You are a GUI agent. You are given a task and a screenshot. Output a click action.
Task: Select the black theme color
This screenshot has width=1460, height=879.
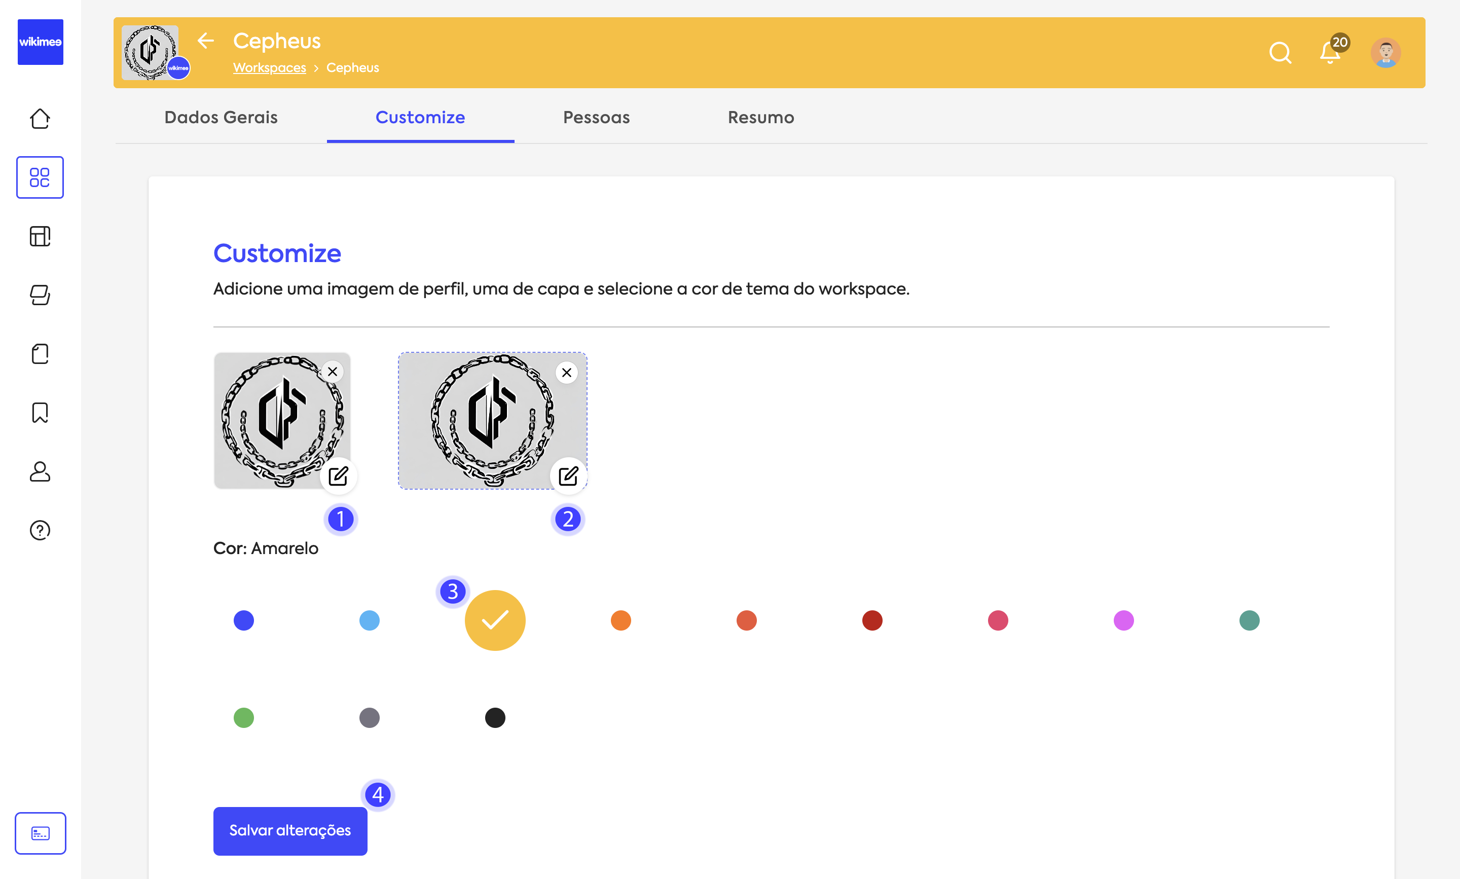pos(495,718)
